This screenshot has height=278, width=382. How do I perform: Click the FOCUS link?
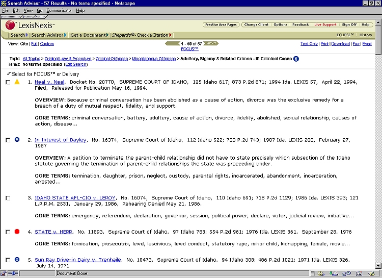(189, 49)
